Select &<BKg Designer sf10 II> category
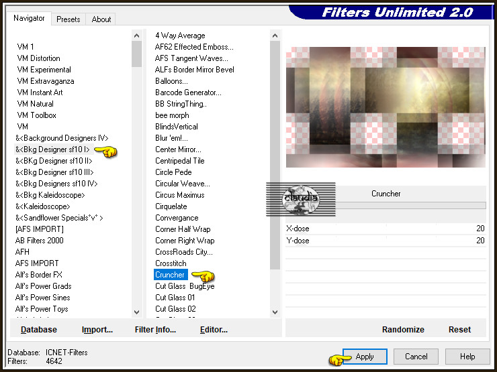Viewport: 497px width, 372px height. click(54, 161)
